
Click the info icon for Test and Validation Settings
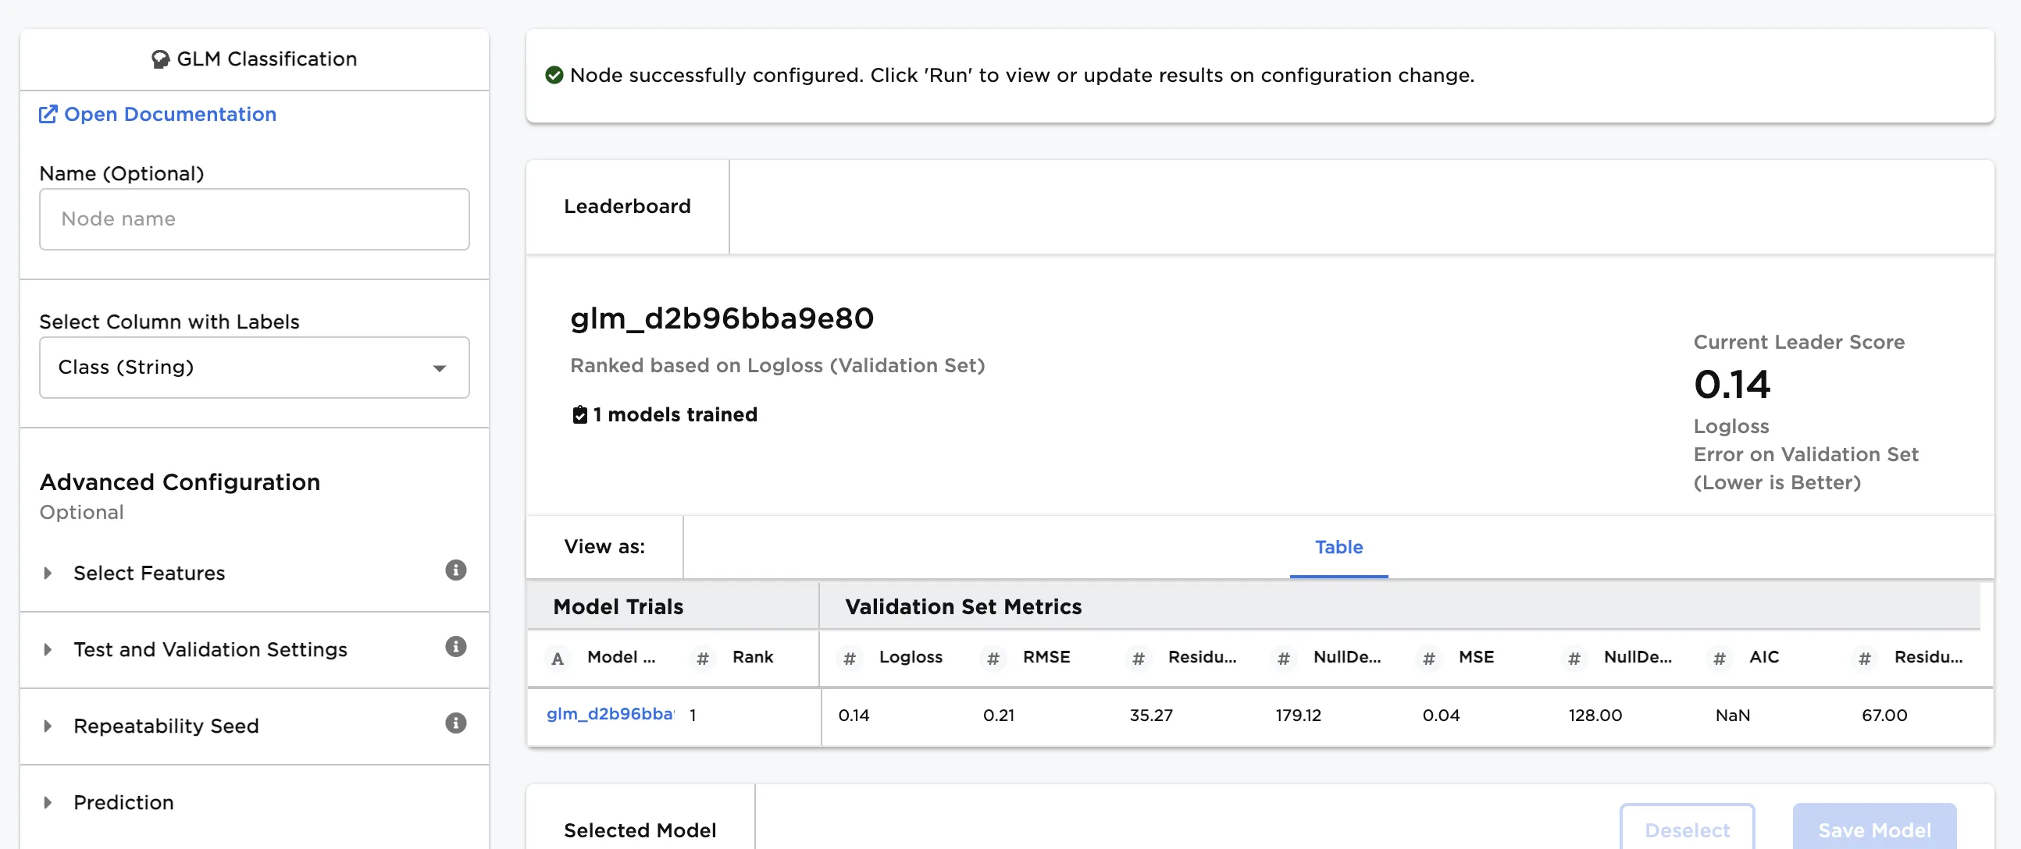click(x=456, y=647)
